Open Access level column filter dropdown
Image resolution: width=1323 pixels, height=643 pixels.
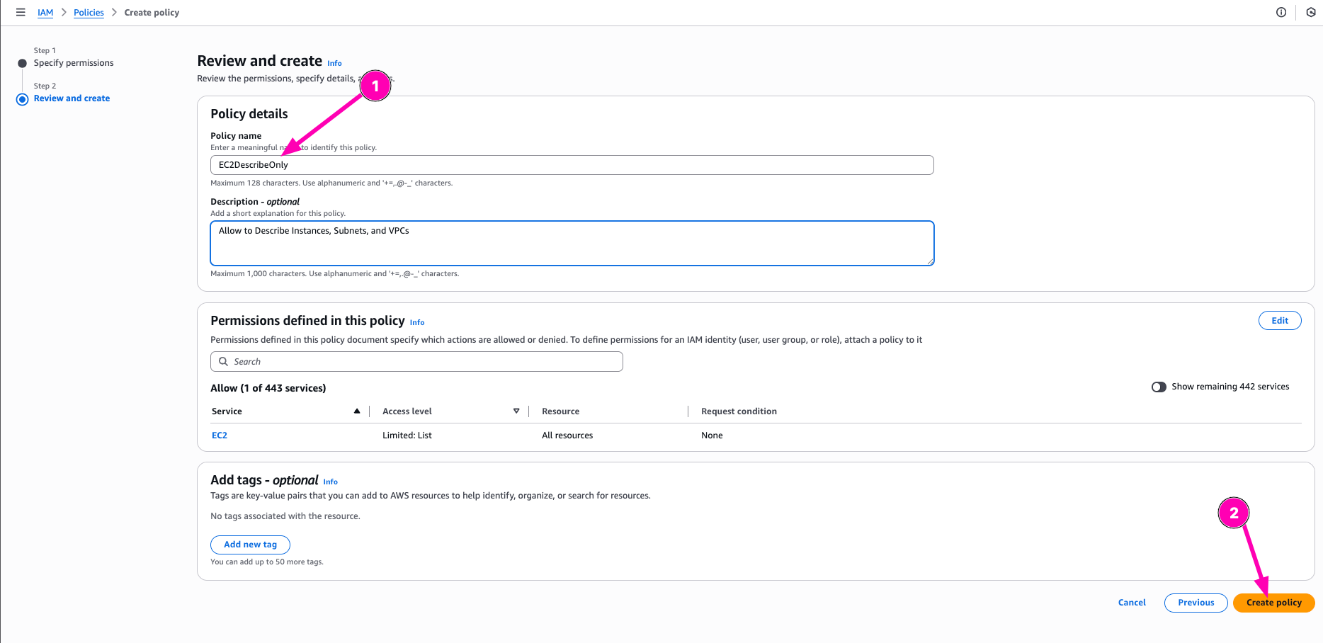(516, 411)
